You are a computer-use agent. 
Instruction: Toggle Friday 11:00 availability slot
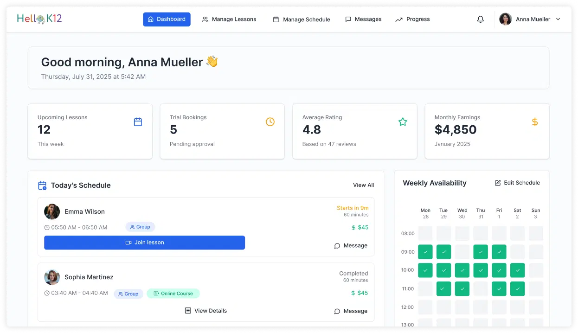(x=499, y=289)
